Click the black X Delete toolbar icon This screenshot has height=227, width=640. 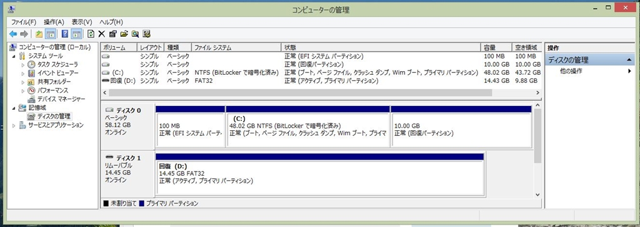click(x=102, y=34)
